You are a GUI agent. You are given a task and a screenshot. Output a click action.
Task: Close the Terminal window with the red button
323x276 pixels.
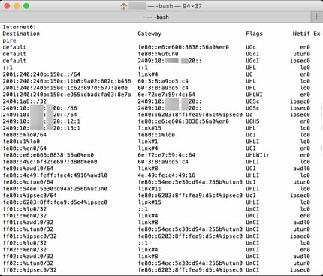click(x=7, y=6)
